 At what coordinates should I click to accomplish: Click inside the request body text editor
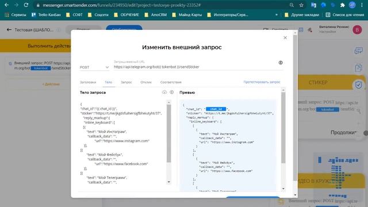click(122, 143)
